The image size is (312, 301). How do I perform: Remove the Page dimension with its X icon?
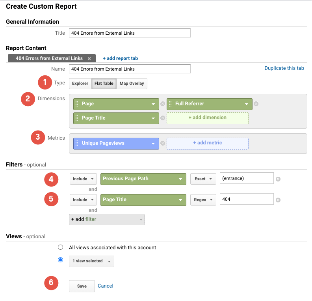pyautogui.click(x=162, y=104)
